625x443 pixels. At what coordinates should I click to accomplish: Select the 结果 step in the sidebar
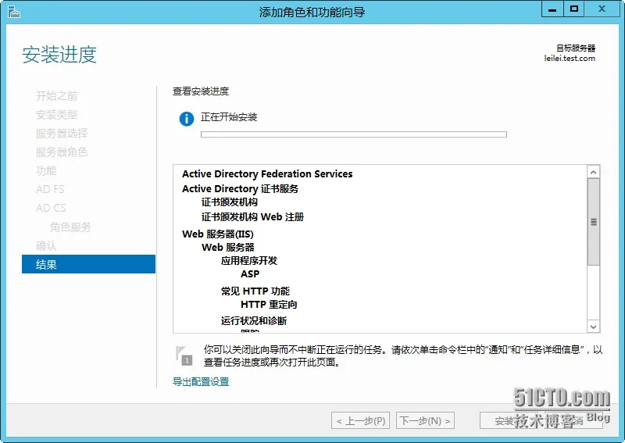coord(88,264)
